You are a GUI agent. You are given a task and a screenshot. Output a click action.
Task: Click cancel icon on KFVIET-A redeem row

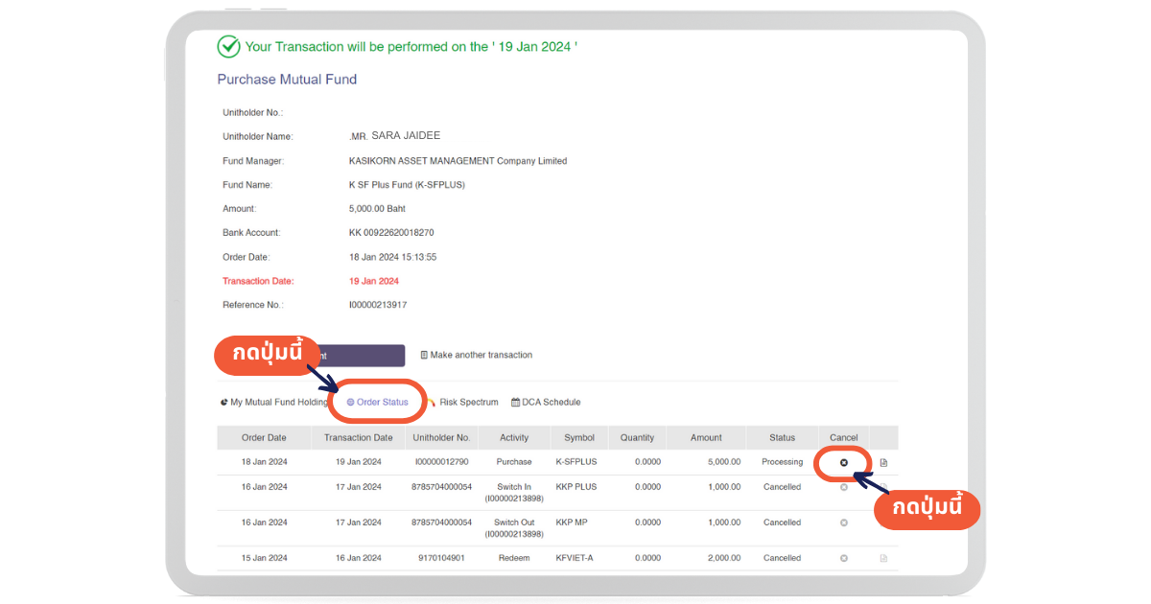click(x=844, y=558)
